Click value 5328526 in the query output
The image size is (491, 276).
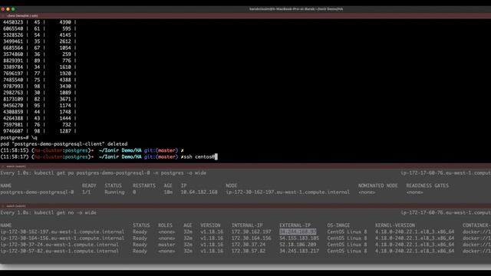point(13,35)
